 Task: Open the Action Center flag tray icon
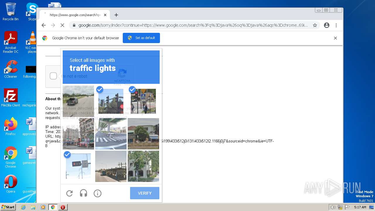pyautogui.click(x=347, y=207)
